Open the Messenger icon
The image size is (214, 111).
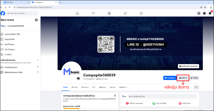(205, 13)
